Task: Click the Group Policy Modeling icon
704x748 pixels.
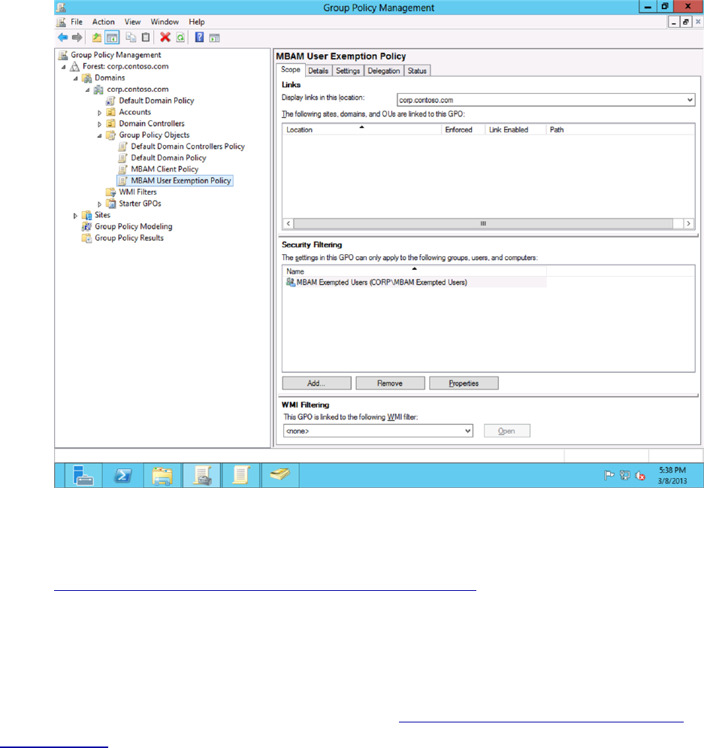Action: click(x=86, y=226)
